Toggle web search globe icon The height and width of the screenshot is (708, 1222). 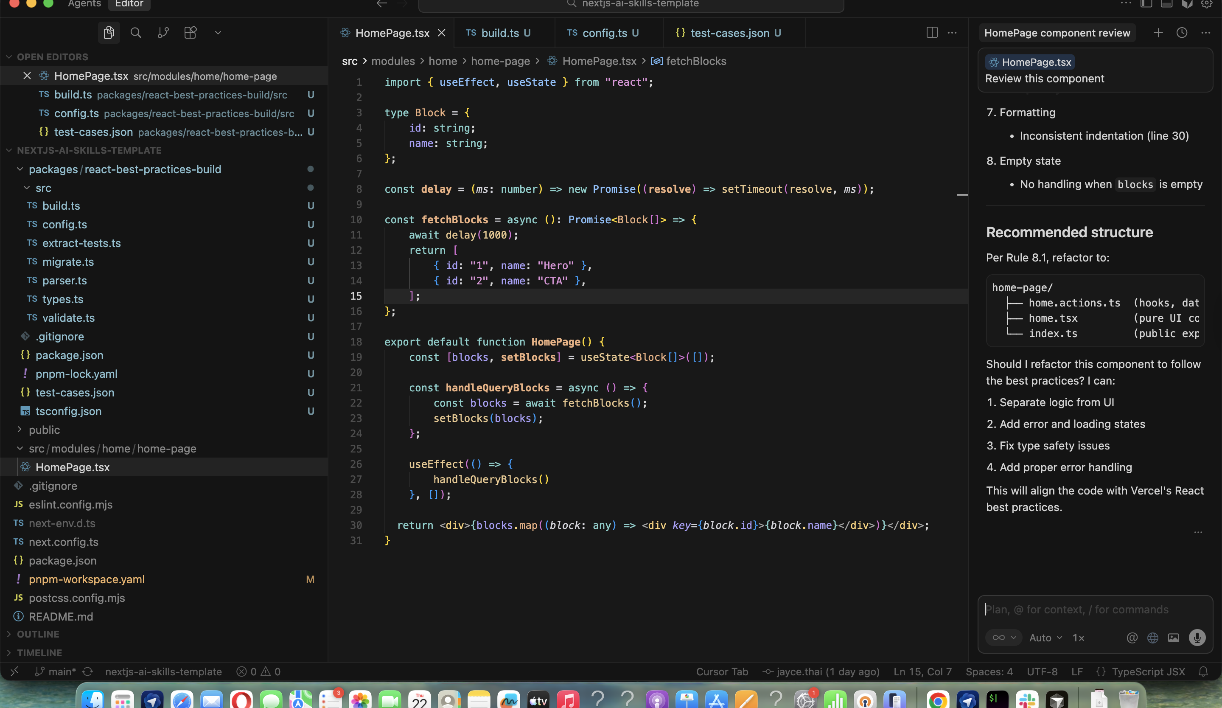pyautogui.click(x=1153, y=638)
